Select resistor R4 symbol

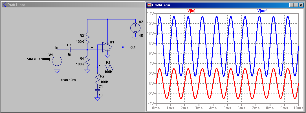87,61
